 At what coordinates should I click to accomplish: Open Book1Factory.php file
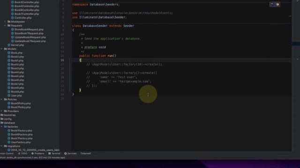pos(20,131)
